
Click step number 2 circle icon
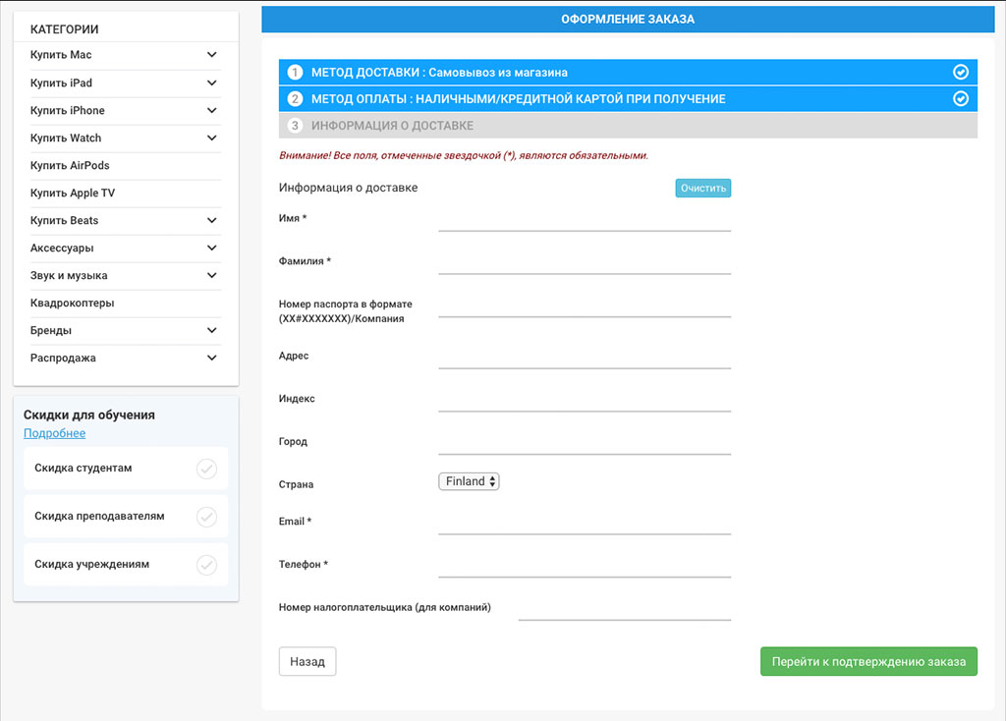tap(295, 99)
